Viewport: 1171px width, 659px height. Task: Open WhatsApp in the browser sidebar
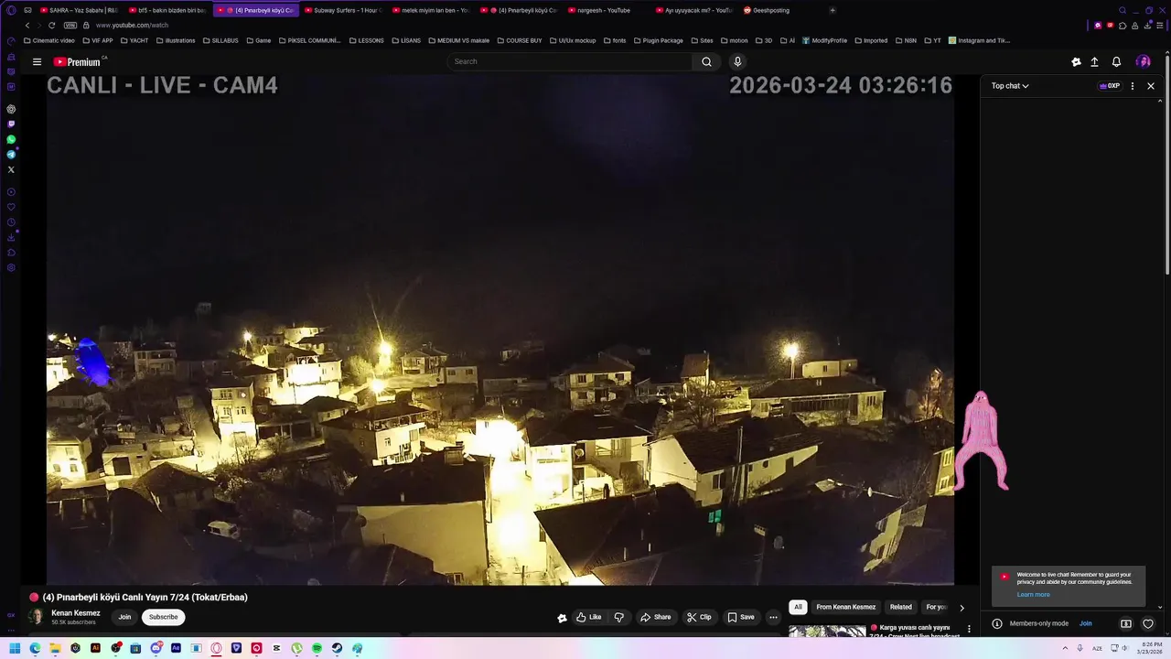11,139
